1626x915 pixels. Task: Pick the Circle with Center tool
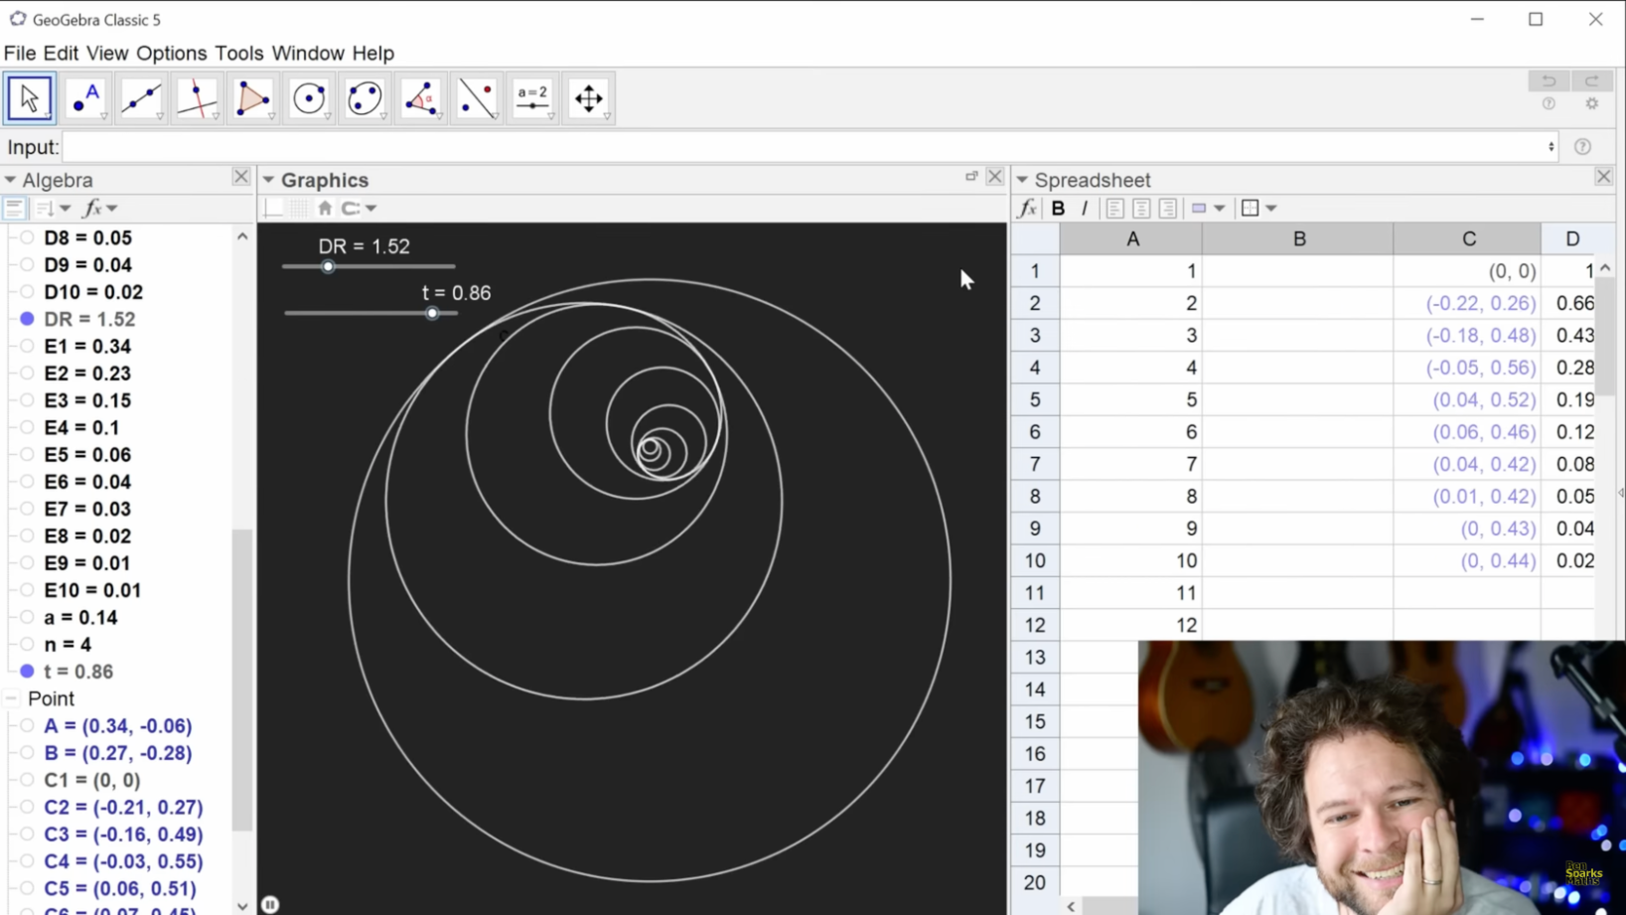click(x=309, y=98)
